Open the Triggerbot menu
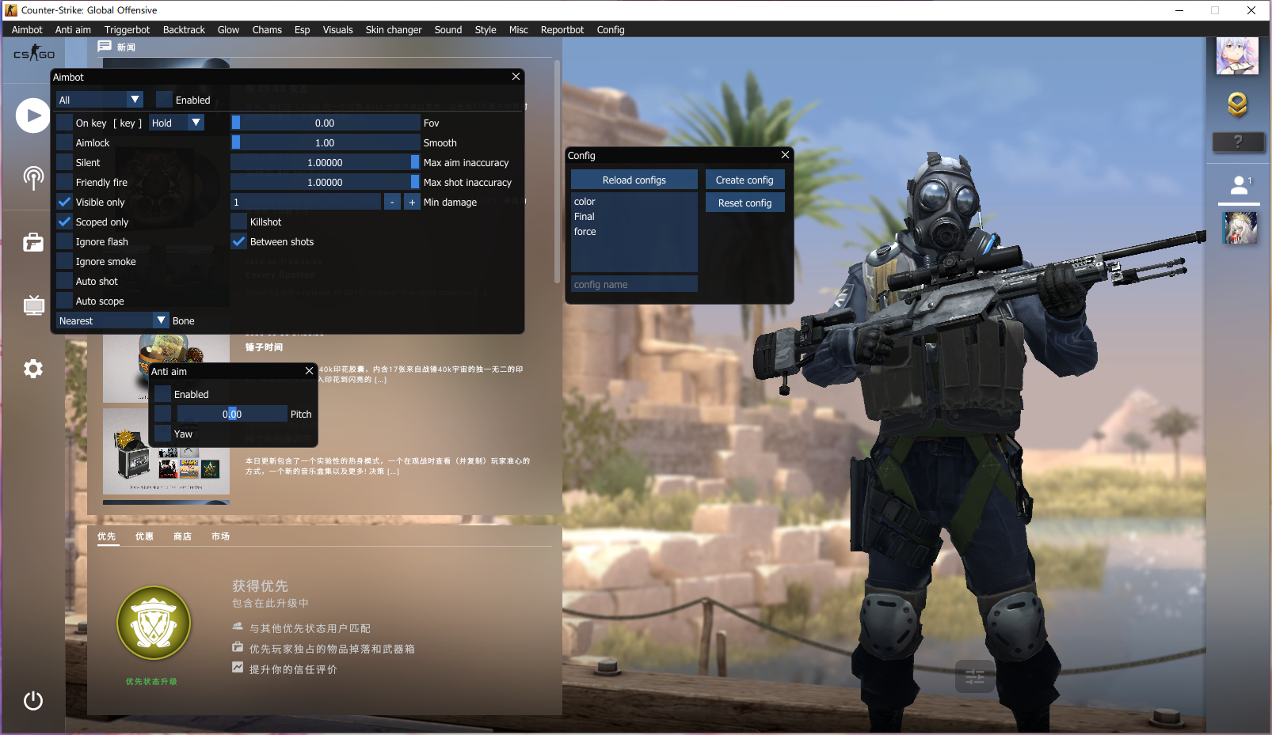The height and width of the screenshot is (735, 1272). coord(127,29)
